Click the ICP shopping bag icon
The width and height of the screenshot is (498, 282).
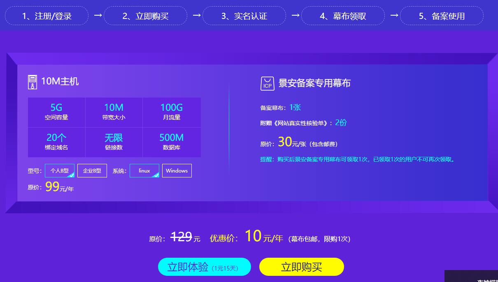click(x=268, y=83)
